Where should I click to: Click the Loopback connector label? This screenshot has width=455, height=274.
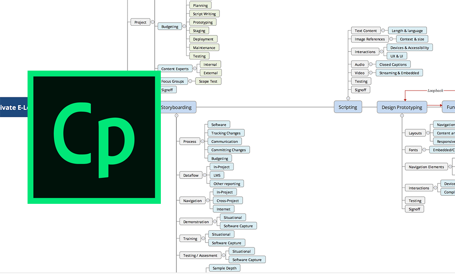pos(435,91)
